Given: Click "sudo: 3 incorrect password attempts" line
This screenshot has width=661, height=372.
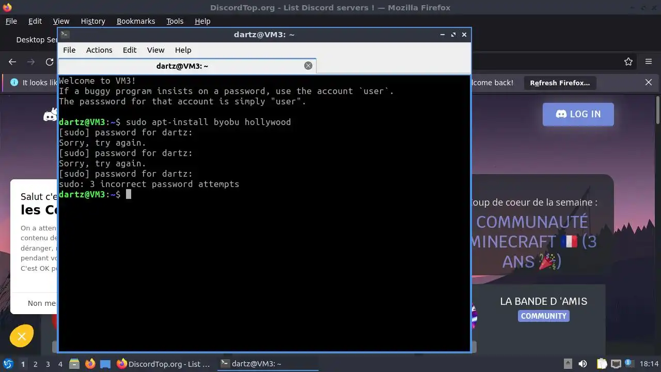Looking at the screenshot, I should 149,184.
